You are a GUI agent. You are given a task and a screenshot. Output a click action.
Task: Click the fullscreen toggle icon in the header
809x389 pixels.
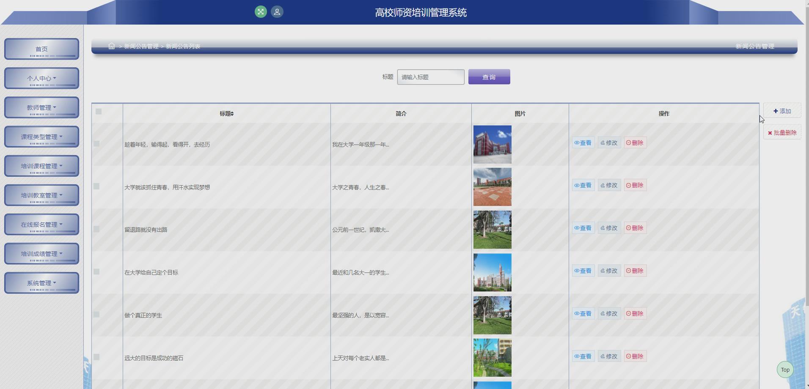[x=261, y=12]
